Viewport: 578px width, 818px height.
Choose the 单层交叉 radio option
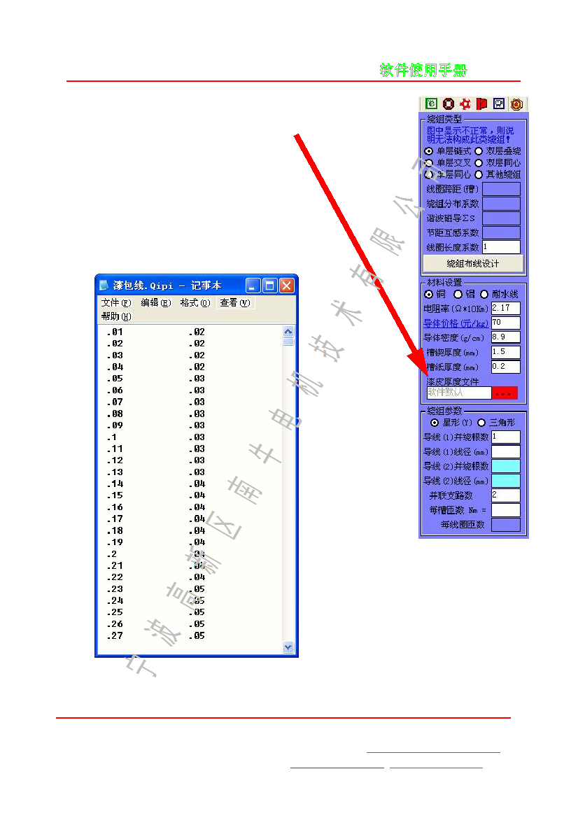(429, 163)
